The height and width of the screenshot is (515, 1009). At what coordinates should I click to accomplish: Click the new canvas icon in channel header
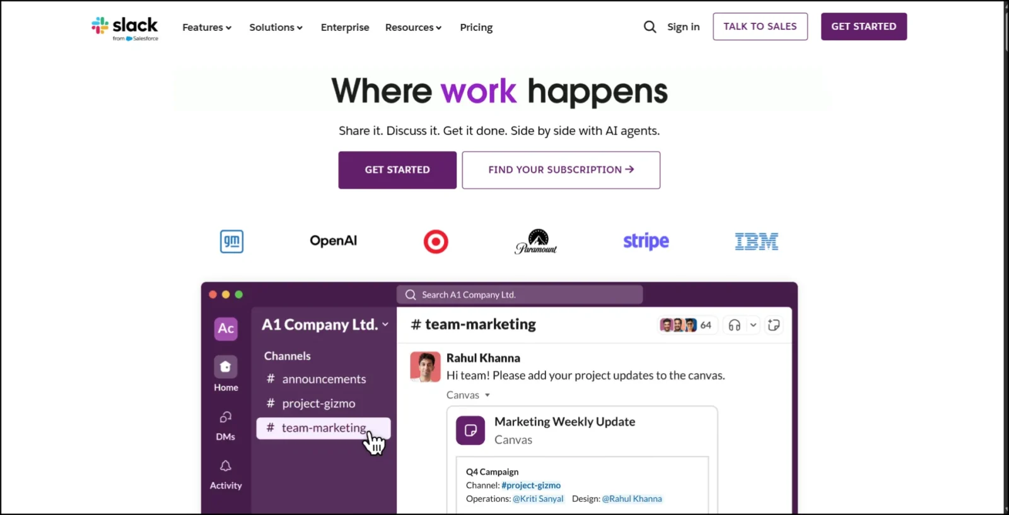pyautogui.click(x=774, y=324)
